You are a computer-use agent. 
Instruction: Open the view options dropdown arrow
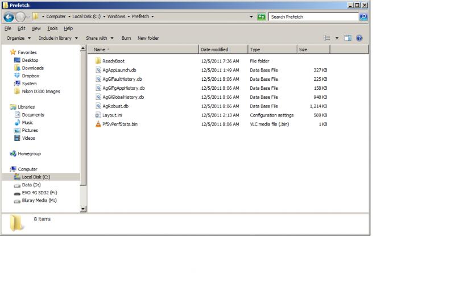(337, 38)
